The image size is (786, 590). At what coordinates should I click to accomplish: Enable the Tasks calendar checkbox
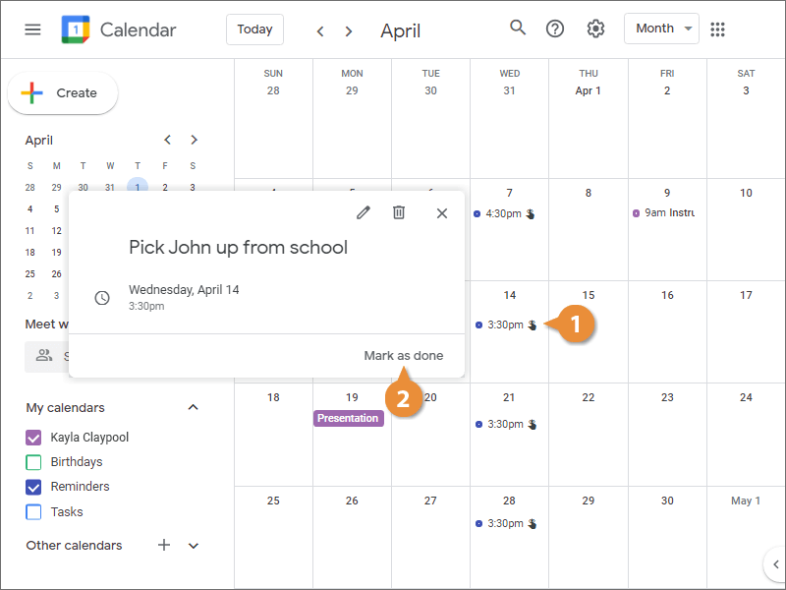click(x=33, y=512)
